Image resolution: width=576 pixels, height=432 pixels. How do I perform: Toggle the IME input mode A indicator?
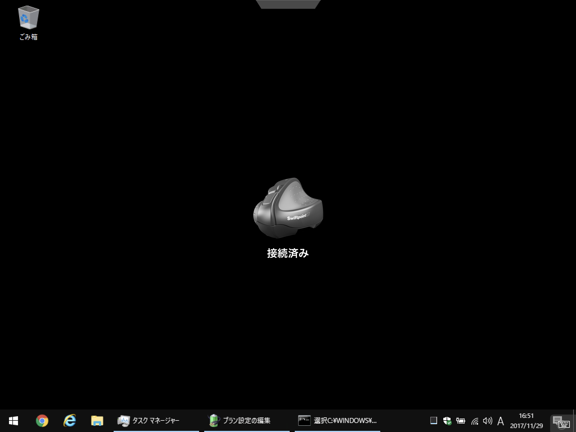(501, 421)
